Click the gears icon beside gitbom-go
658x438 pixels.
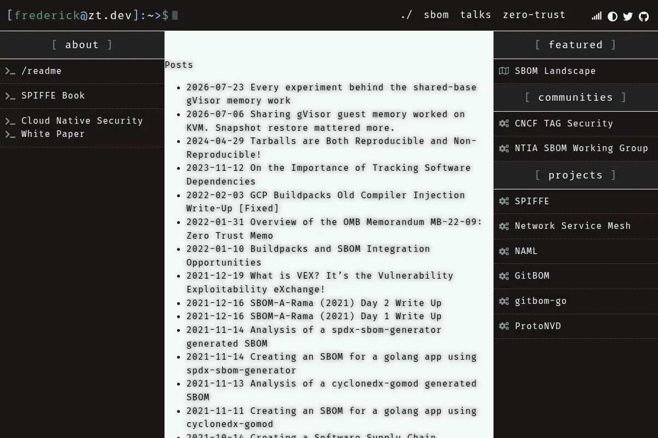(x=504, y=301)
